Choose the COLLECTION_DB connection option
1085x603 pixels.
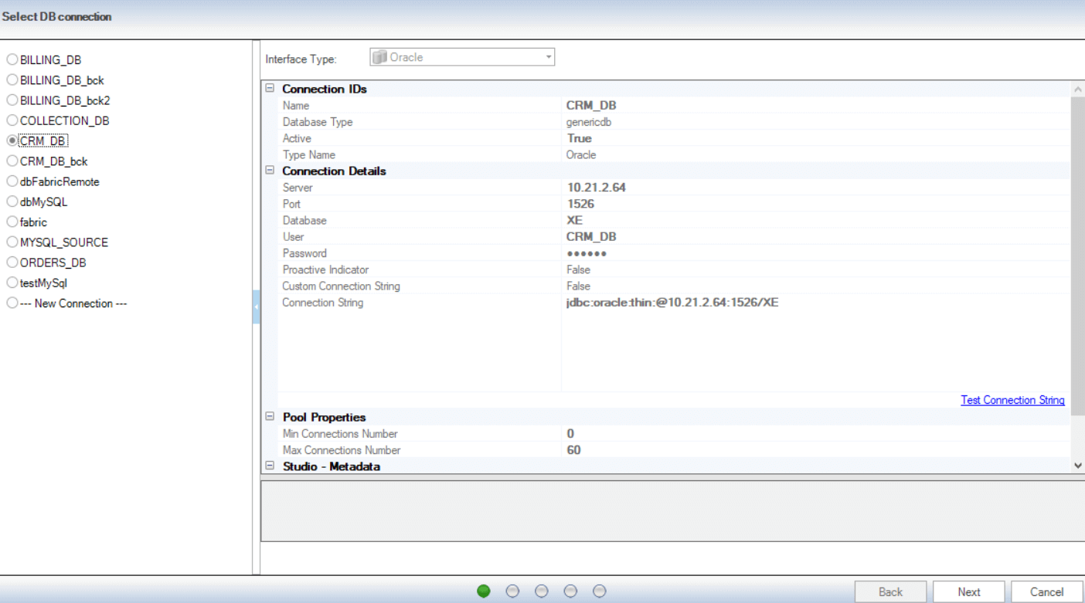[x=12, y=120]
